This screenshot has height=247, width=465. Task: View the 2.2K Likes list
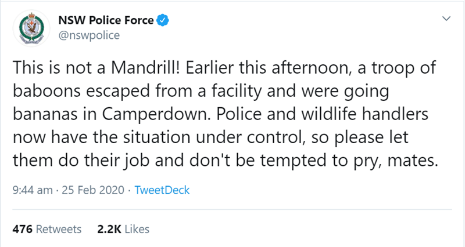(123, 229)
